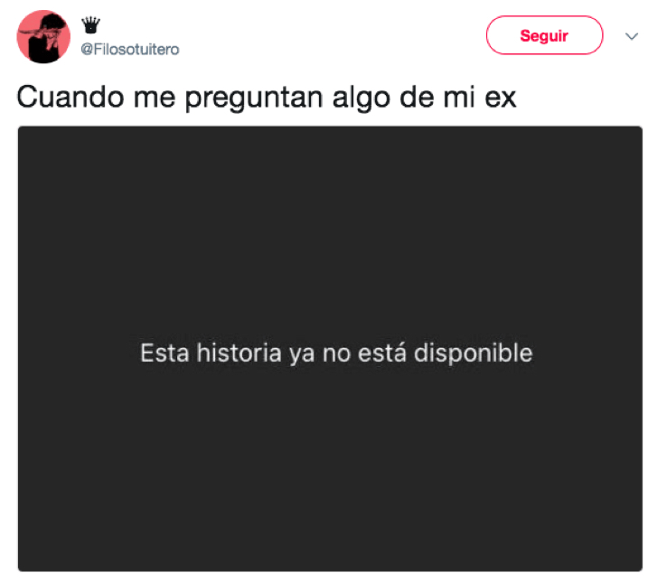Click the silhouette figure in the avatar
The height and width of the screenshot is (586, 658).
[44, 39]
